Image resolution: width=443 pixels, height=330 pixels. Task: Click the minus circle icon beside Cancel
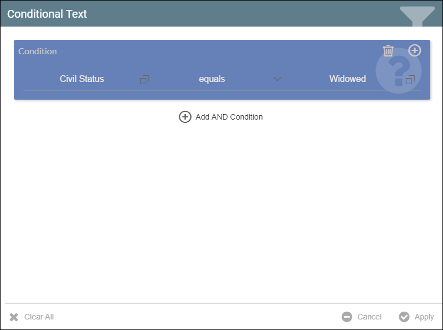point(347,317)
